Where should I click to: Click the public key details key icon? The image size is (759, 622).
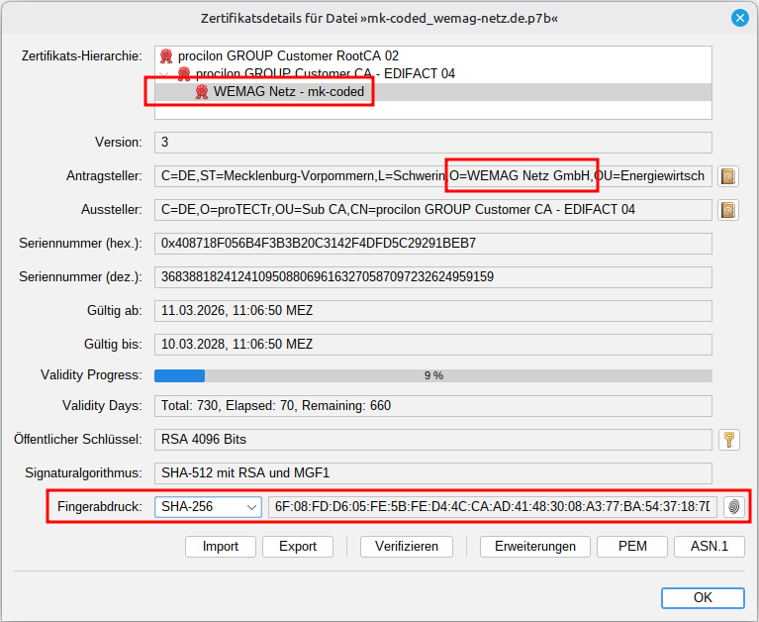tap(729, 440)
